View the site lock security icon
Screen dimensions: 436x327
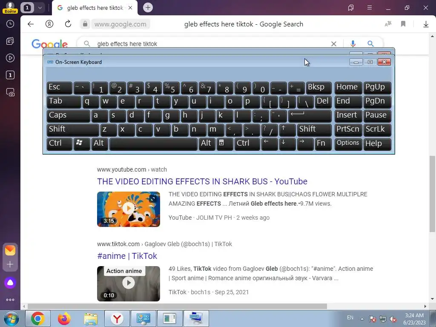[85, 24]
